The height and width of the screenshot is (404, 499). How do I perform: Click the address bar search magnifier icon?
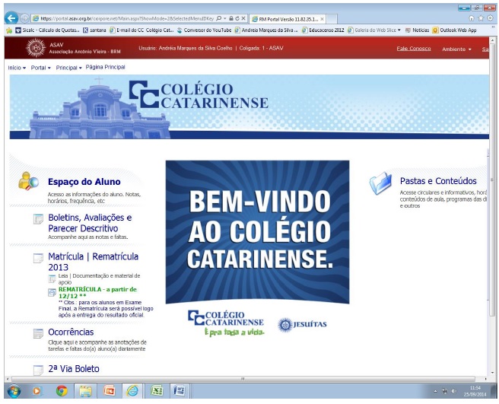[x=218, y=18]
